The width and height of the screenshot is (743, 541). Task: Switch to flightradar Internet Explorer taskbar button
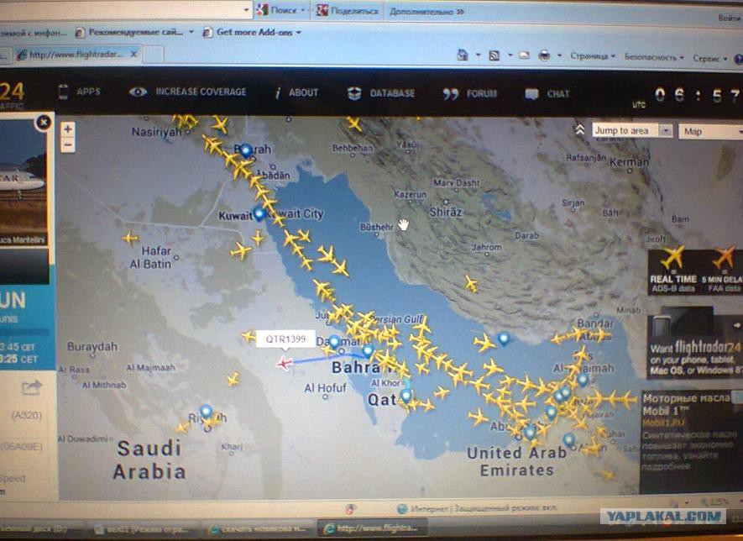pyautogui.click(x=371, y=528)
